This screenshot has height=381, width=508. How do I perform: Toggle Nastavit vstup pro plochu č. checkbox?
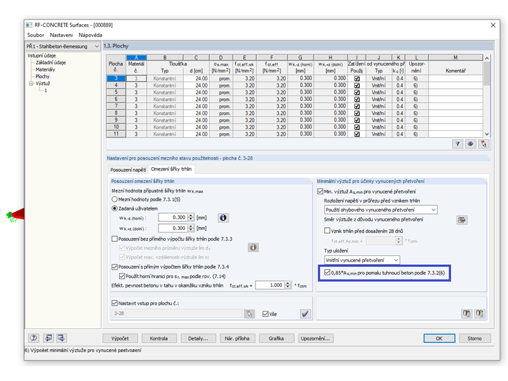click(x=114, y=303)
